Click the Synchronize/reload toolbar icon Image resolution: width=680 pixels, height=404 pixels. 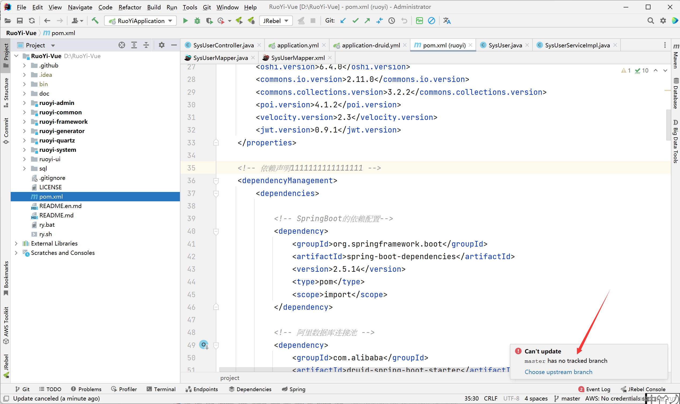pos(32,21)
